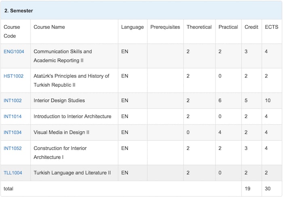Click the total ECTS value 30
283x197 pixels.
(x=268, y=189)
